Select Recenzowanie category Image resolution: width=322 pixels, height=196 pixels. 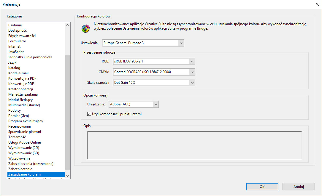(x=36, y=126)
